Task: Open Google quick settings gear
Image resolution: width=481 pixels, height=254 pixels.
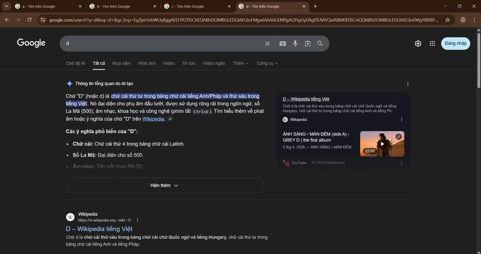Action: click(418, 43)
